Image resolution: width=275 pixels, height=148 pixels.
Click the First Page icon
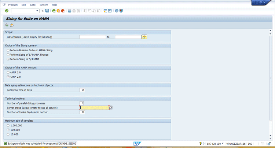tap(85, 11)
